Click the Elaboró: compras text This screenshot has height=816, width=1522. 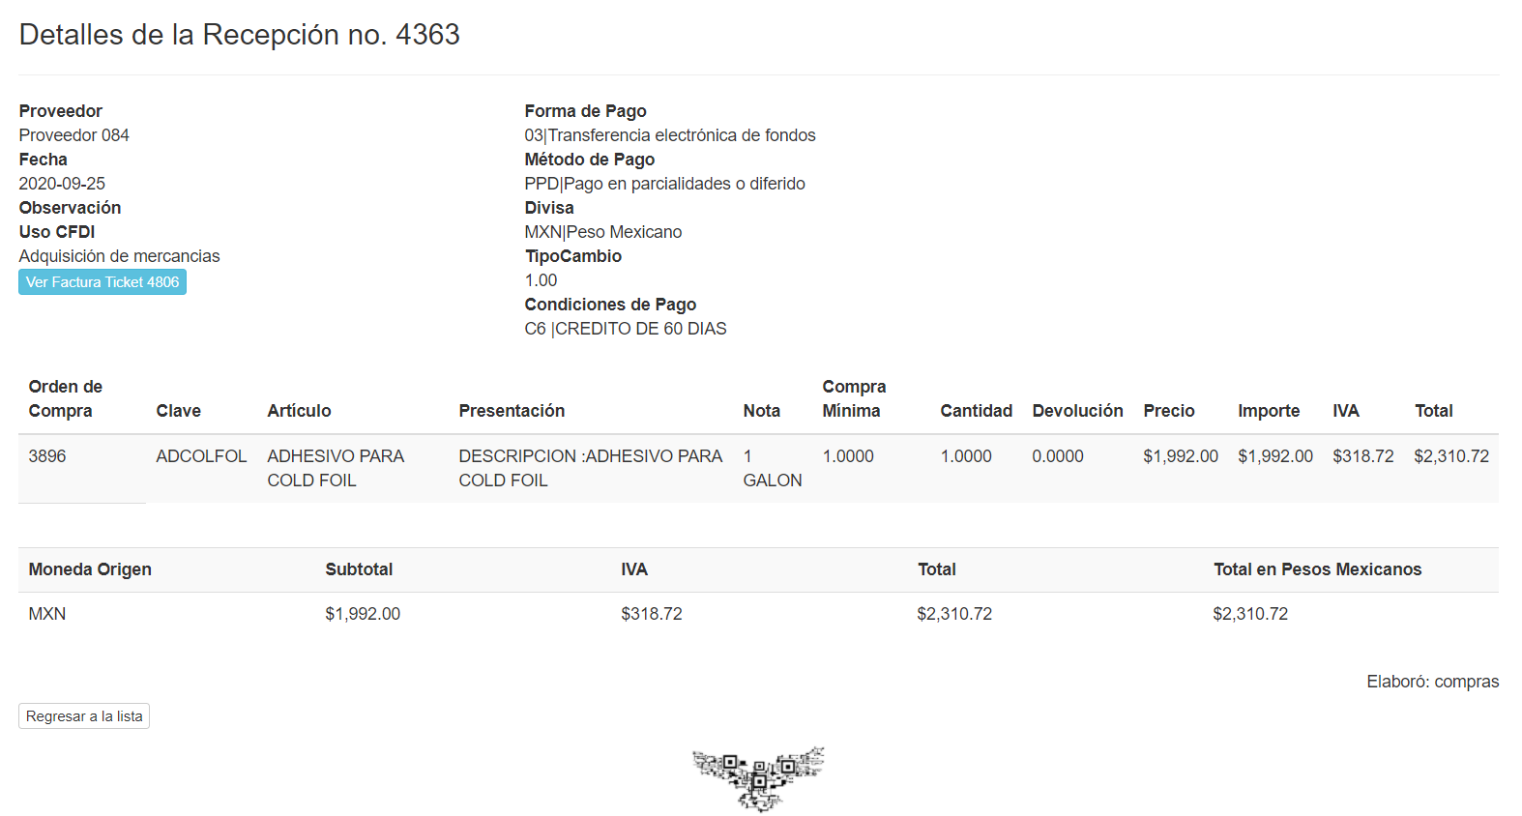click(1432, 682)
